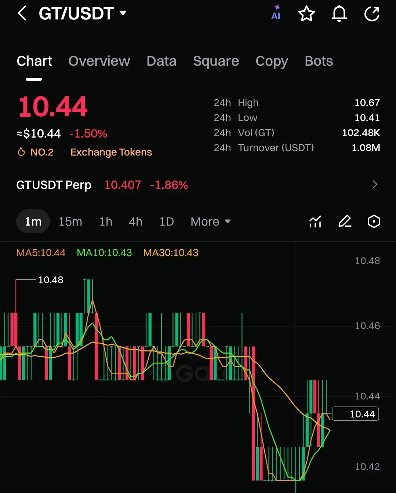Set a price alert with bell icon

339,14
